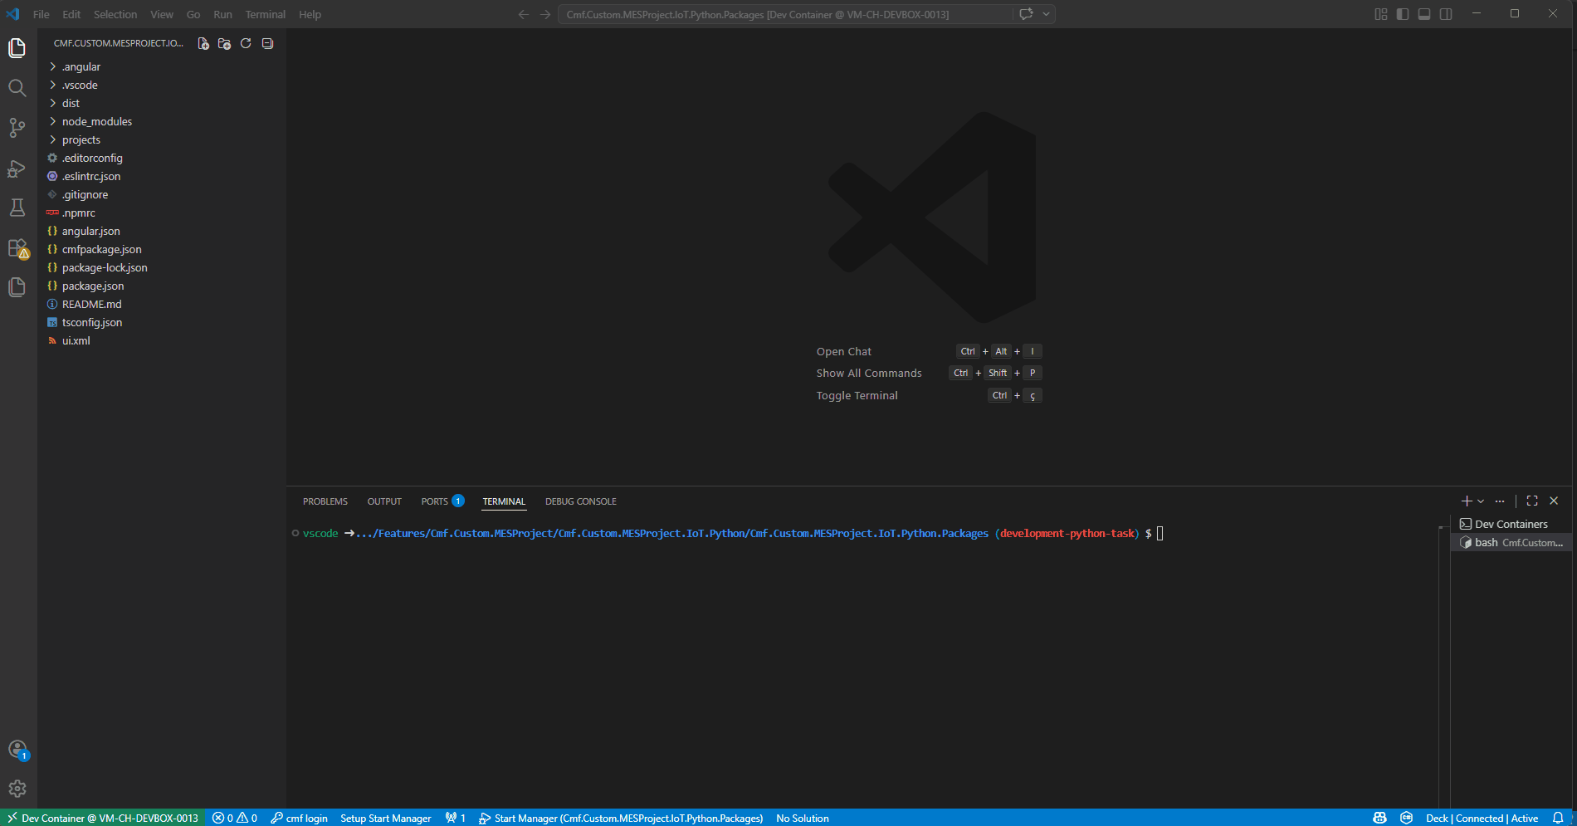The width and height of the screenshot is (1577, 826).
Task: Open the Extensions view icon
Action: [17, 247]
